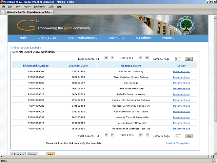Image resolution: width=217 pixels, height=163 pixels.
Task: Go to last page in bottom pager
Action: tap(147, 135)
